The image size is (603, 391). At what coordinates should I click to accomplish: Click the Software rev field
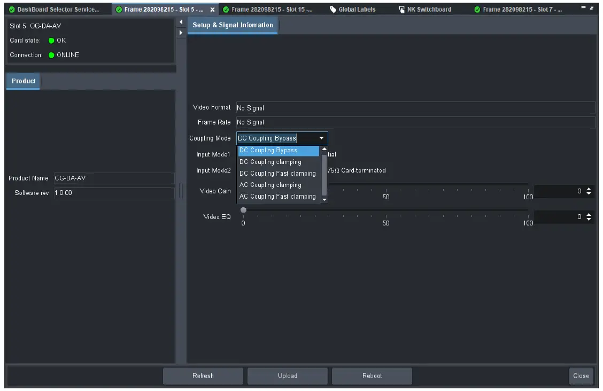coord(114,193)
